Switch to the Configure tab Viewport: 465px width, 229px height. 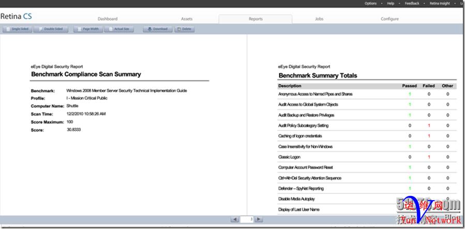[389, 19]
